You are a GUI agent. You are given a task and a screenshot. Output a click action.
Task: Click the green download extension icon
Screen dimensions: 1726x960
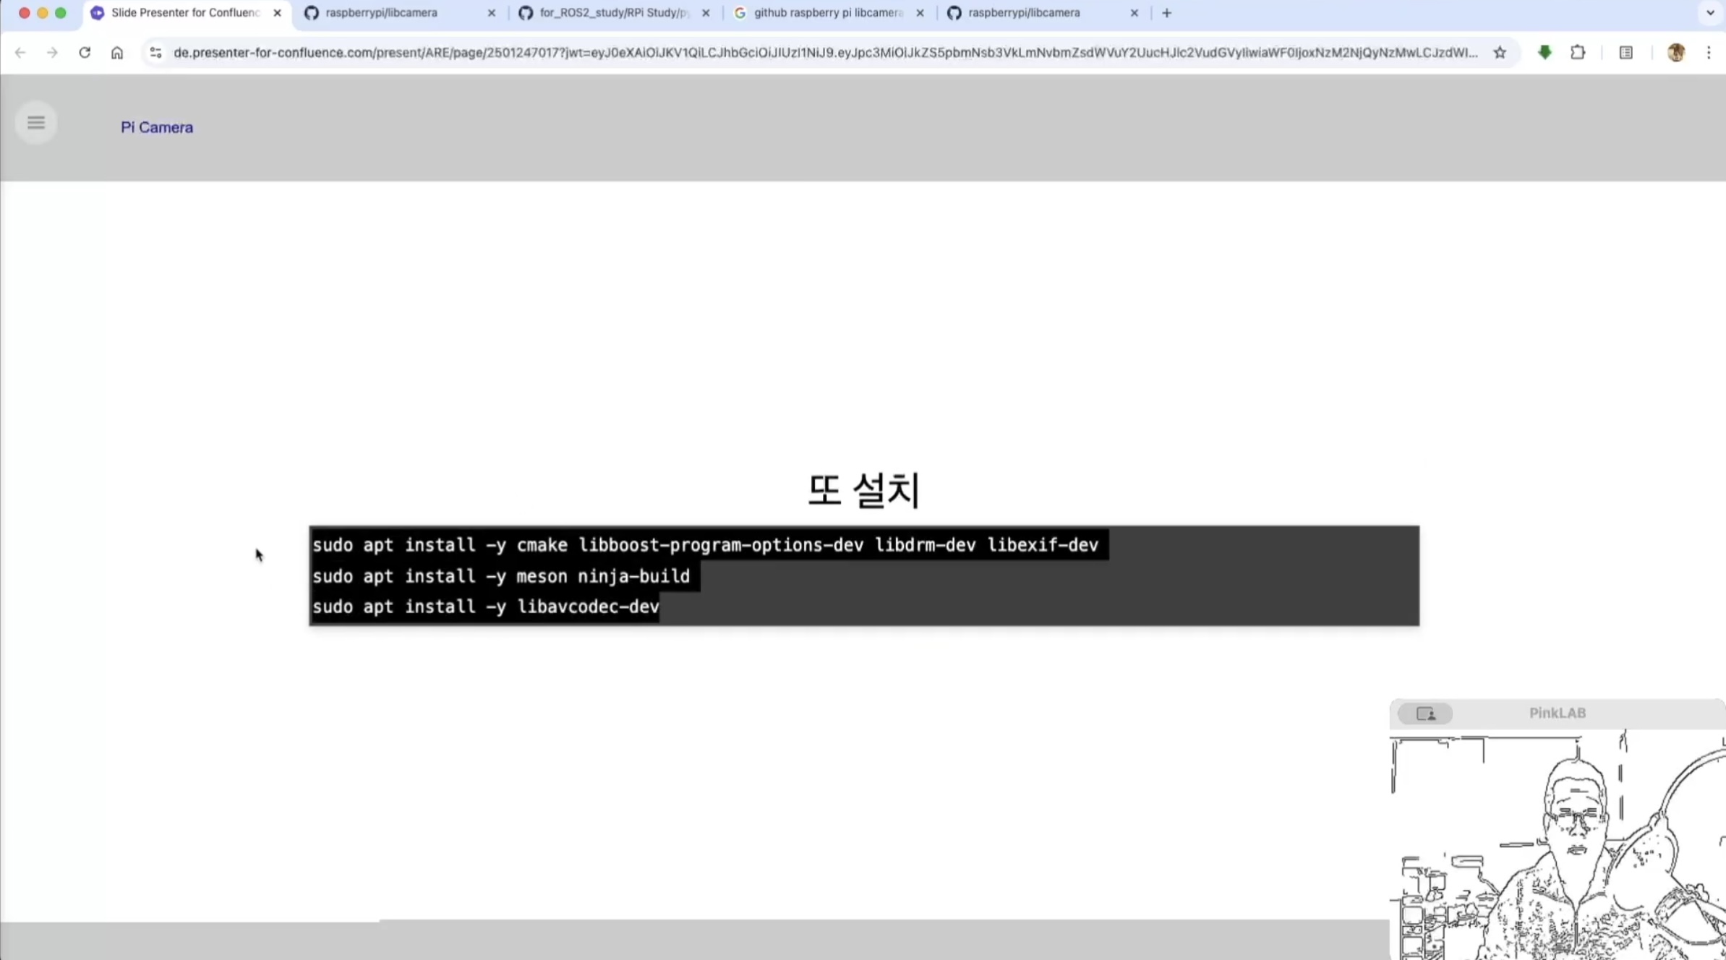1545,53
